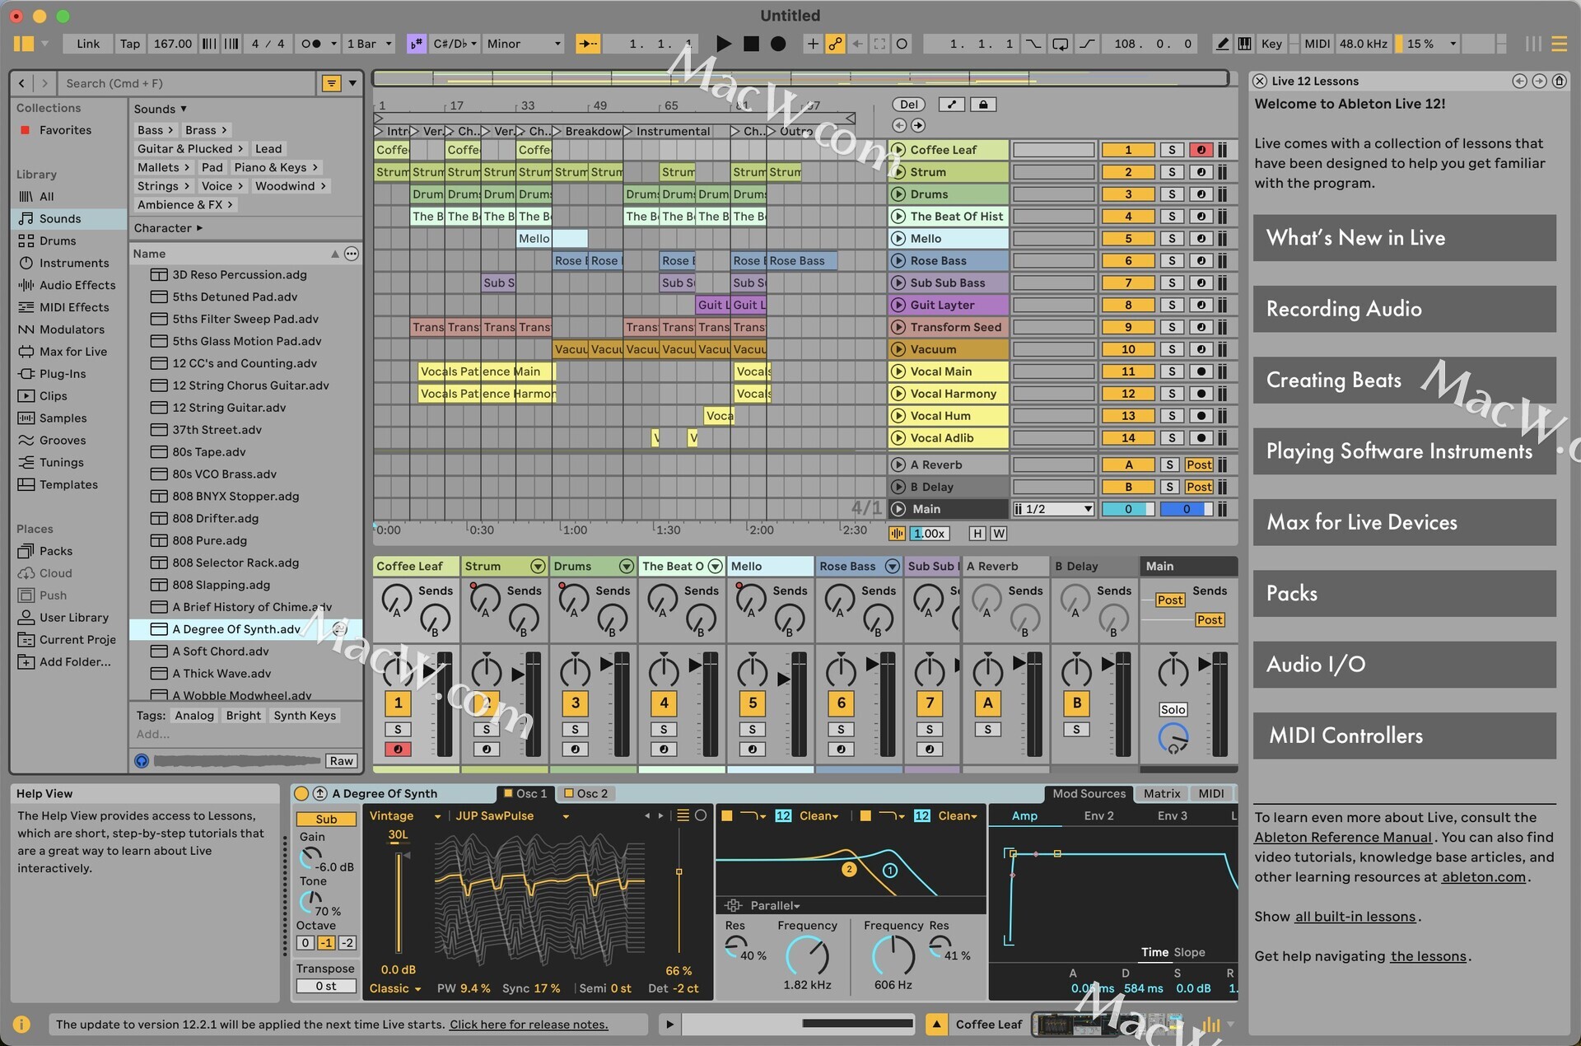Open Audio Effects browser category
Image resolution: width=1581 pixels, height=1046 pixels.
[77, 285]
